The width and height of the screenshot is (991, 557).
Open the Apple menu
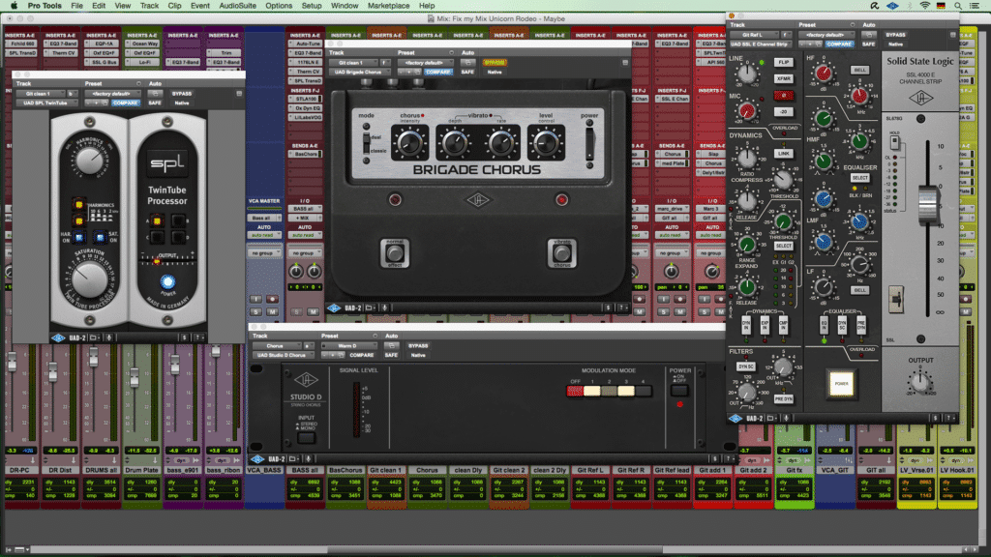(x=14, y=6)
